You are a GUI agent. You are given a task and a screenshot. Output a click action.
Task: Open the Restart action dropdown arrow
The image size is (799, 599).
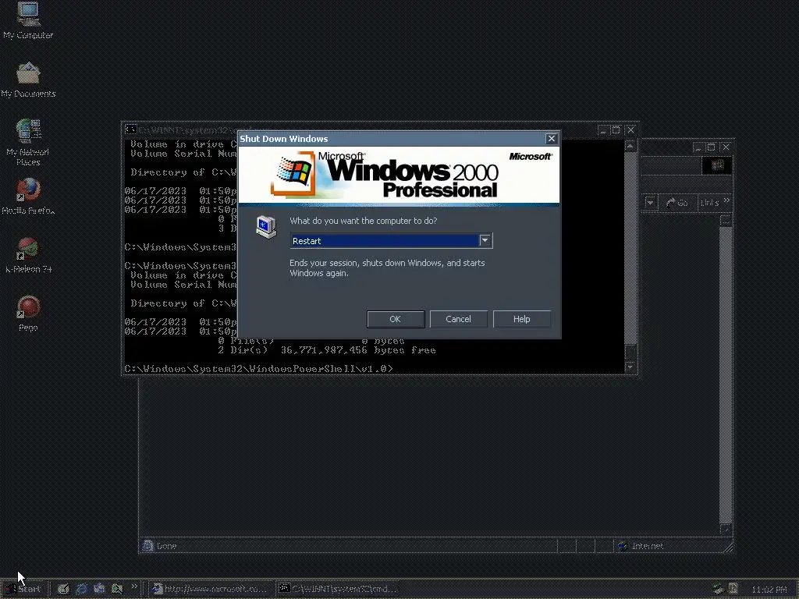(x=485, y=240)
